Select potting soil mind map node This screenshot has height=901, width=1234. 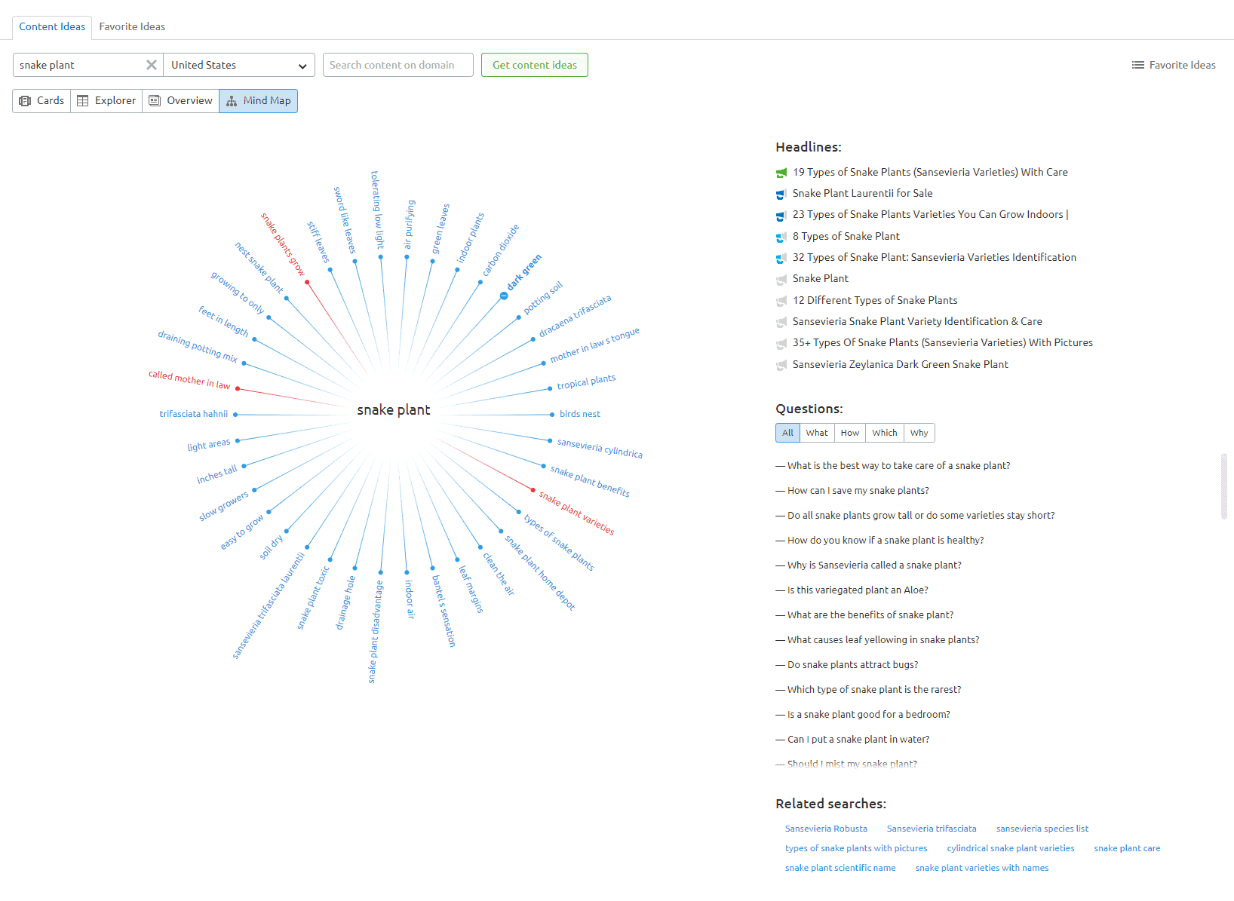click(543, 298)
